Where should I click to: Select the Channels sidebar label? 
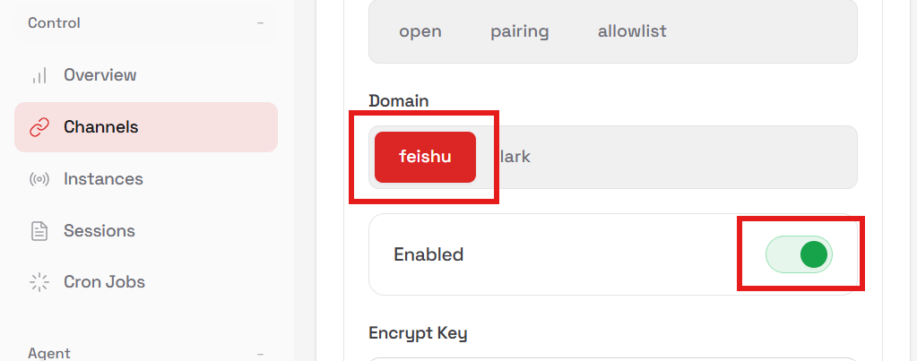[100, 127]
